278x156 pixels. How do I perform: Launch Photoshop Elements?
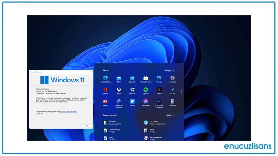(x=159, y=102)
